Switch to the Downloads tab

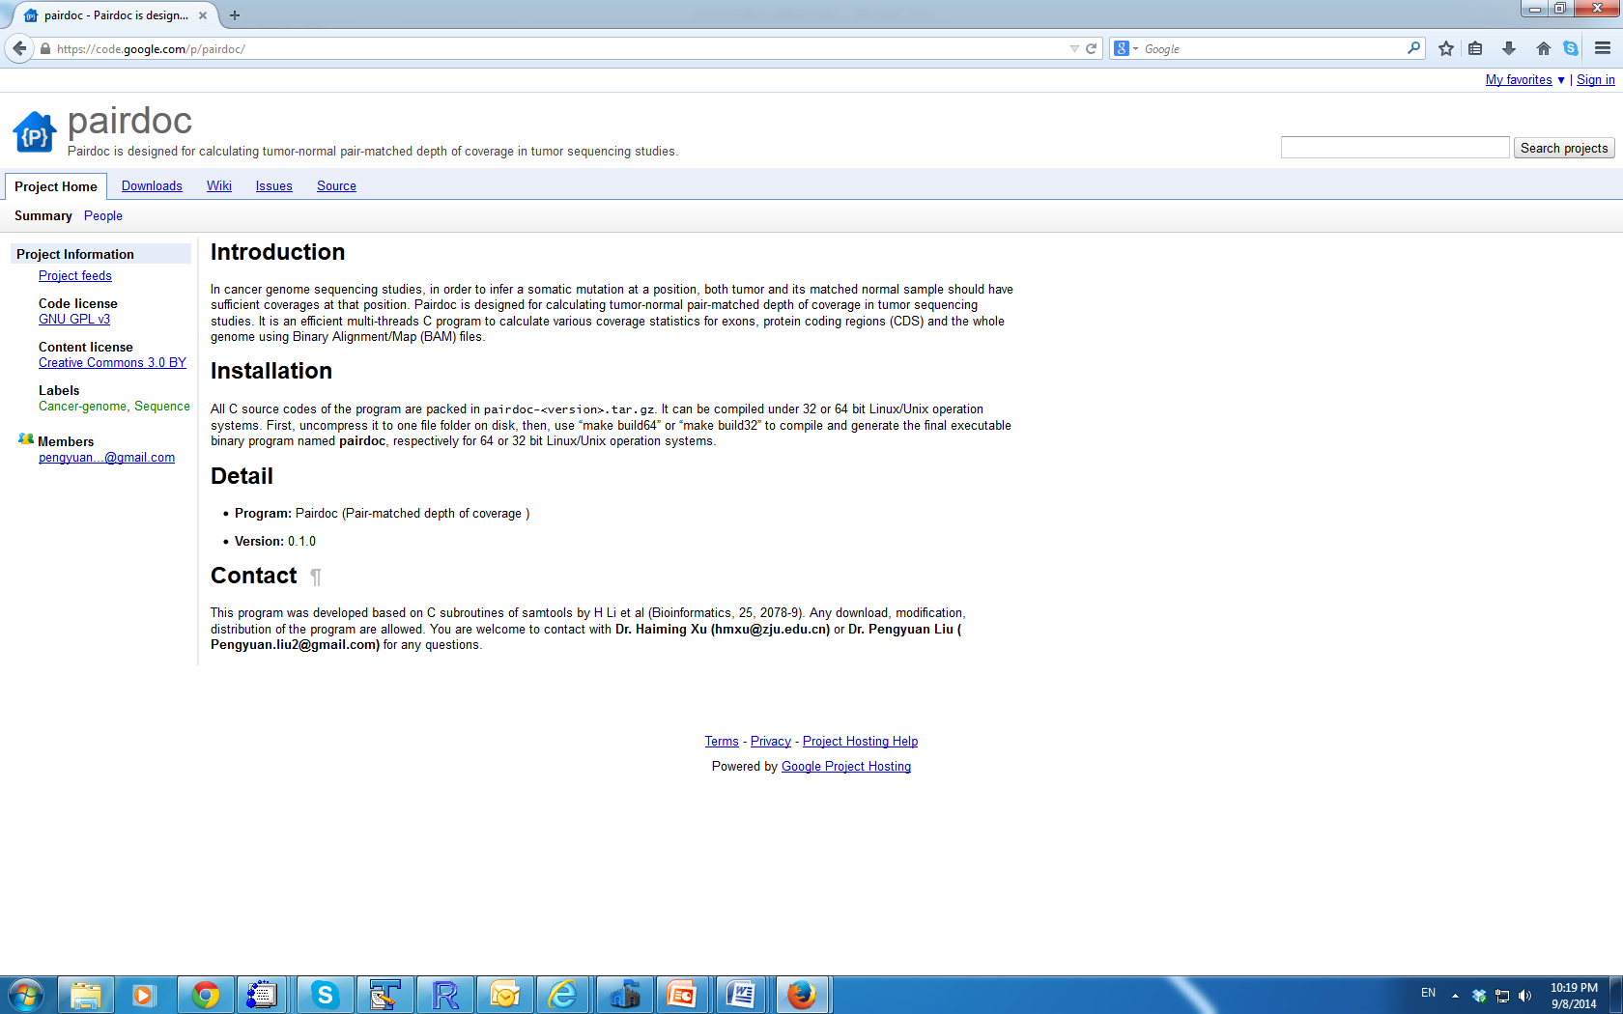[152, 186]
